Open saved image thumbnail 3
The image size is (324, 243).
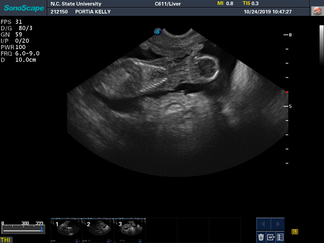[130, 228]
